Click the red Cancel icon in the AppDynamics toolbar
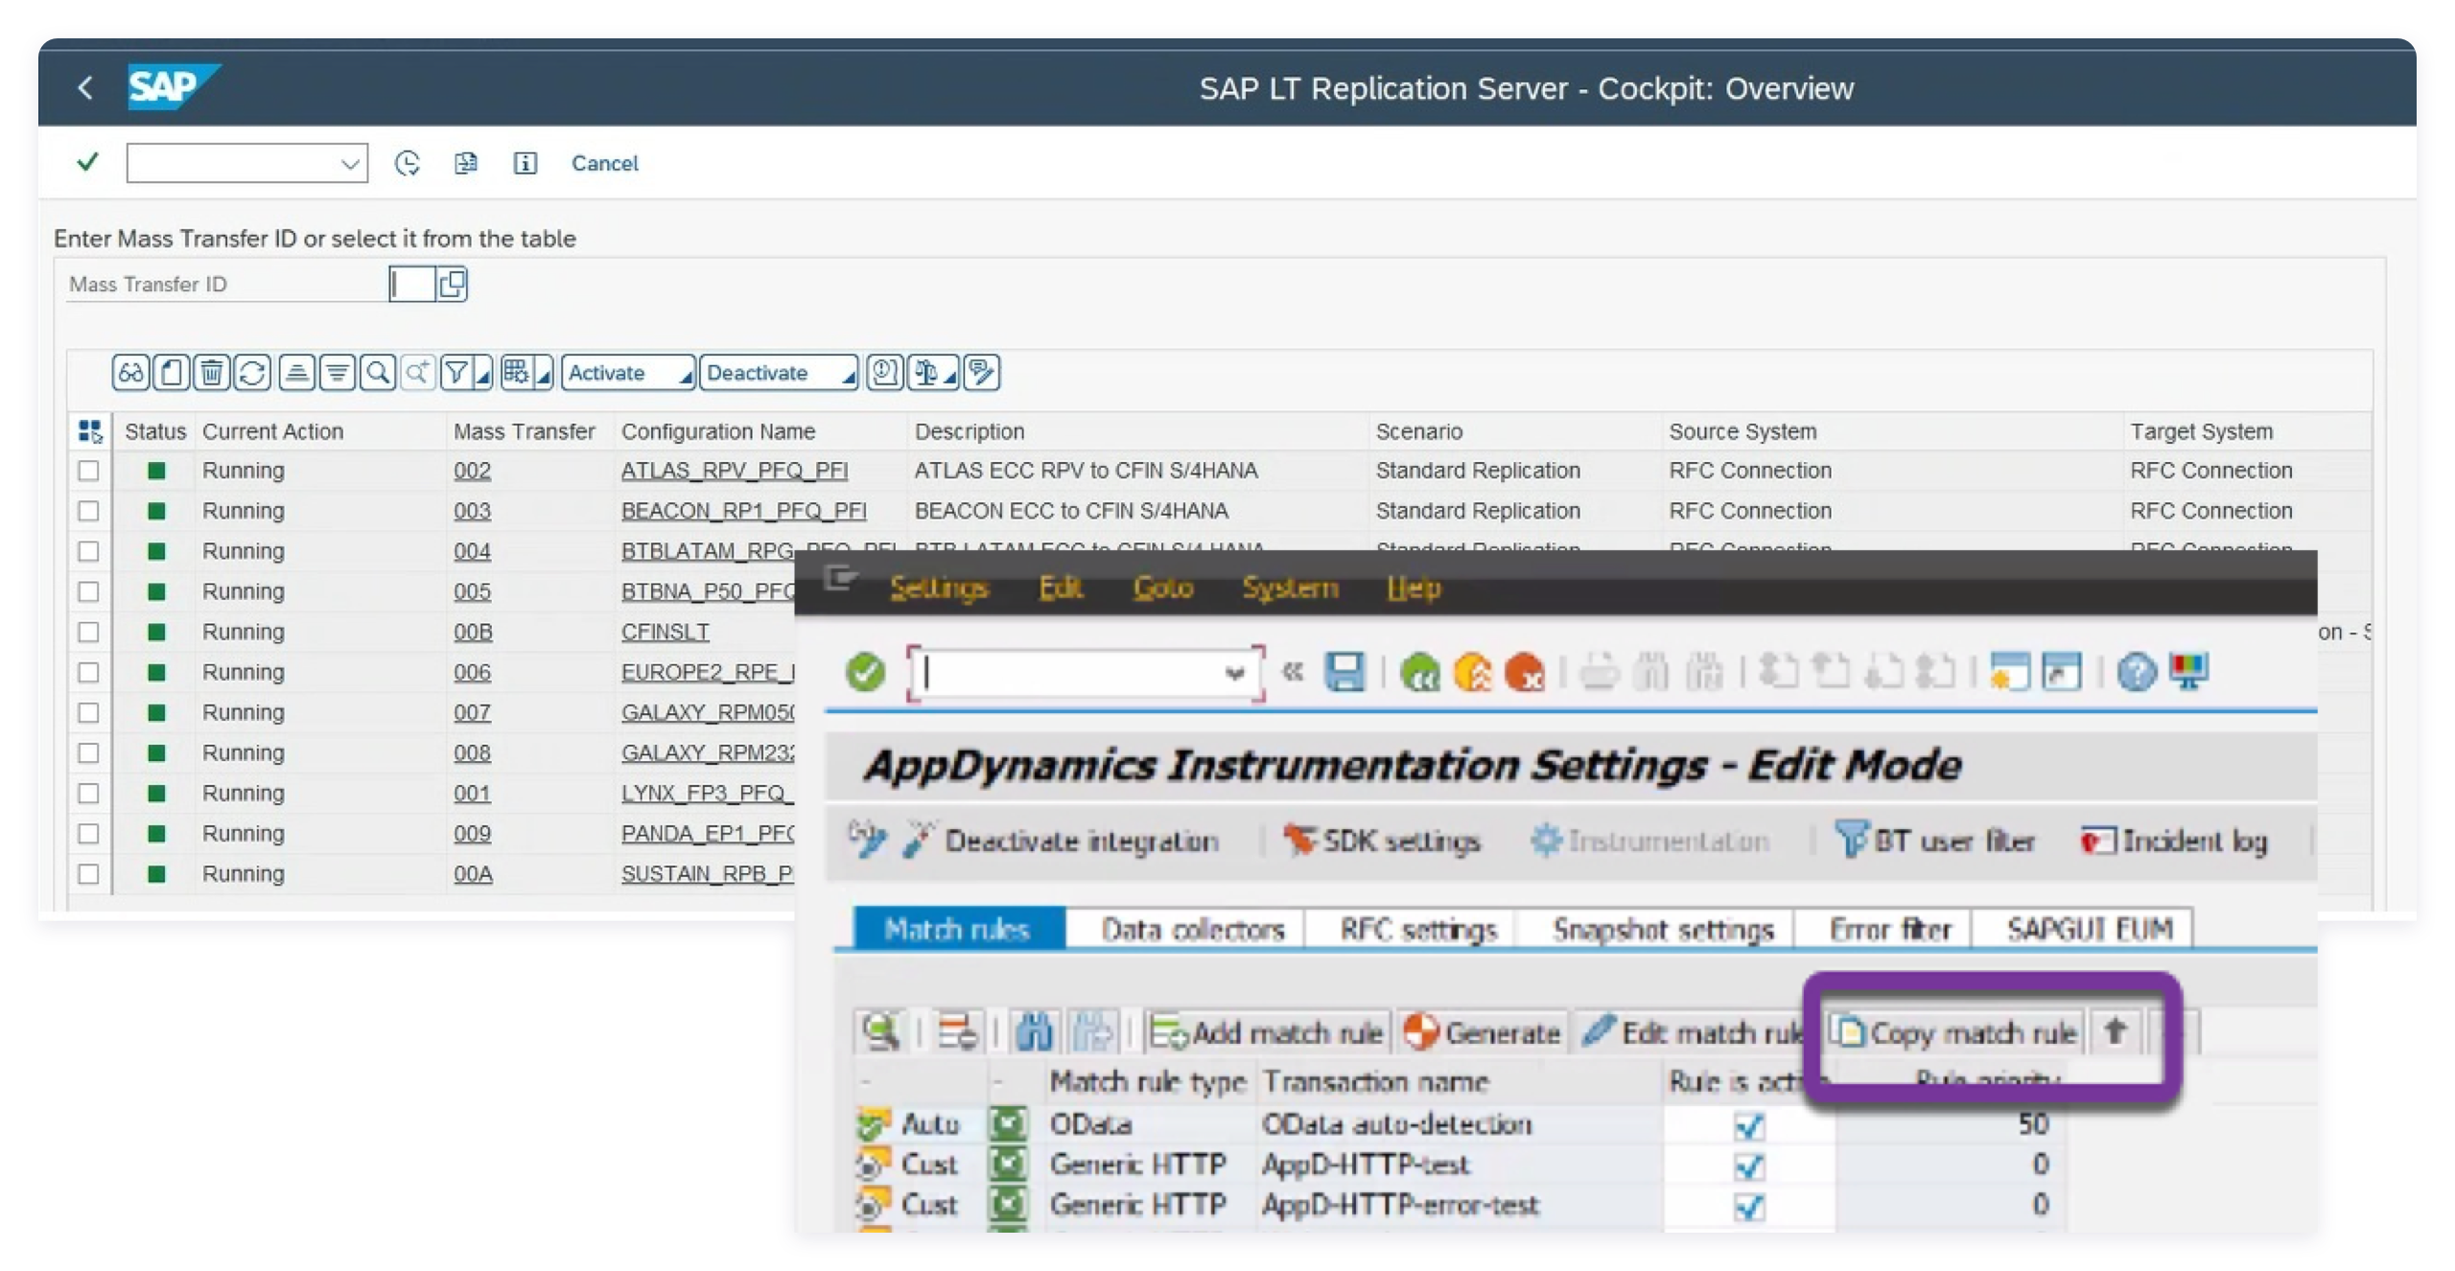The width and height of the screenshot is (2455, 1271). (x=1524, y=672)
